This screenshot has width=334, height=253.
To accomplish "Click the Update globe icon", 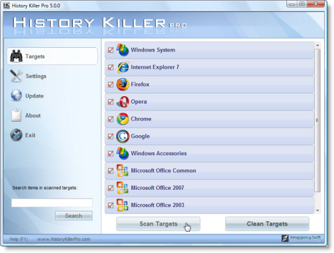I will [x=17, y=95].
